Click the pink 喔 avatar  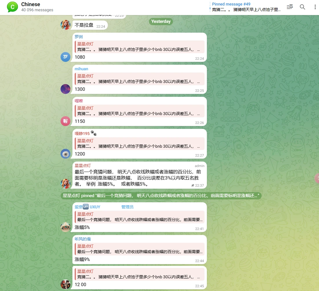65,121
